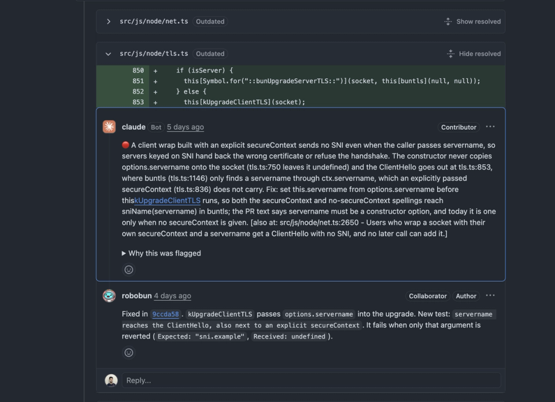
Task: Click the inline code 'Expected: "sni.example"'
Action: click(x=201, y=337)
